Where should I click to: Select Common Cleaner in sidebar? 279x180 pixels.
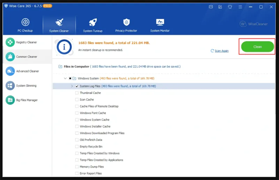click(x=27, y=57)
